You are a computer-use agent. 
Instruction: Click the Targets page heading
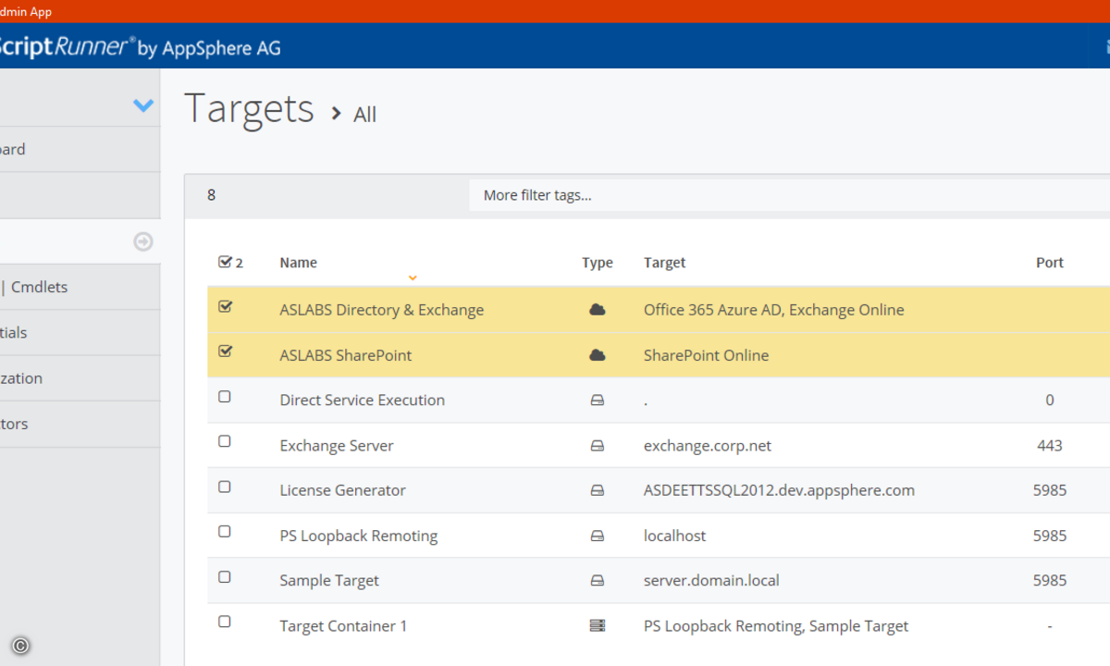249,108
